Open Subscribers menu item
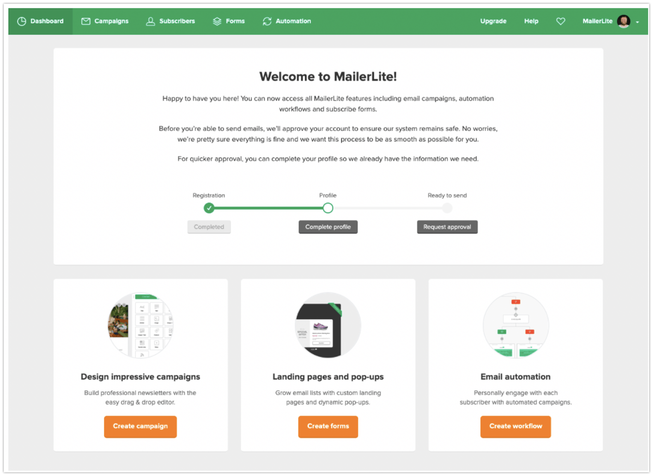This screenshot has width=653, height=476. 171,21
